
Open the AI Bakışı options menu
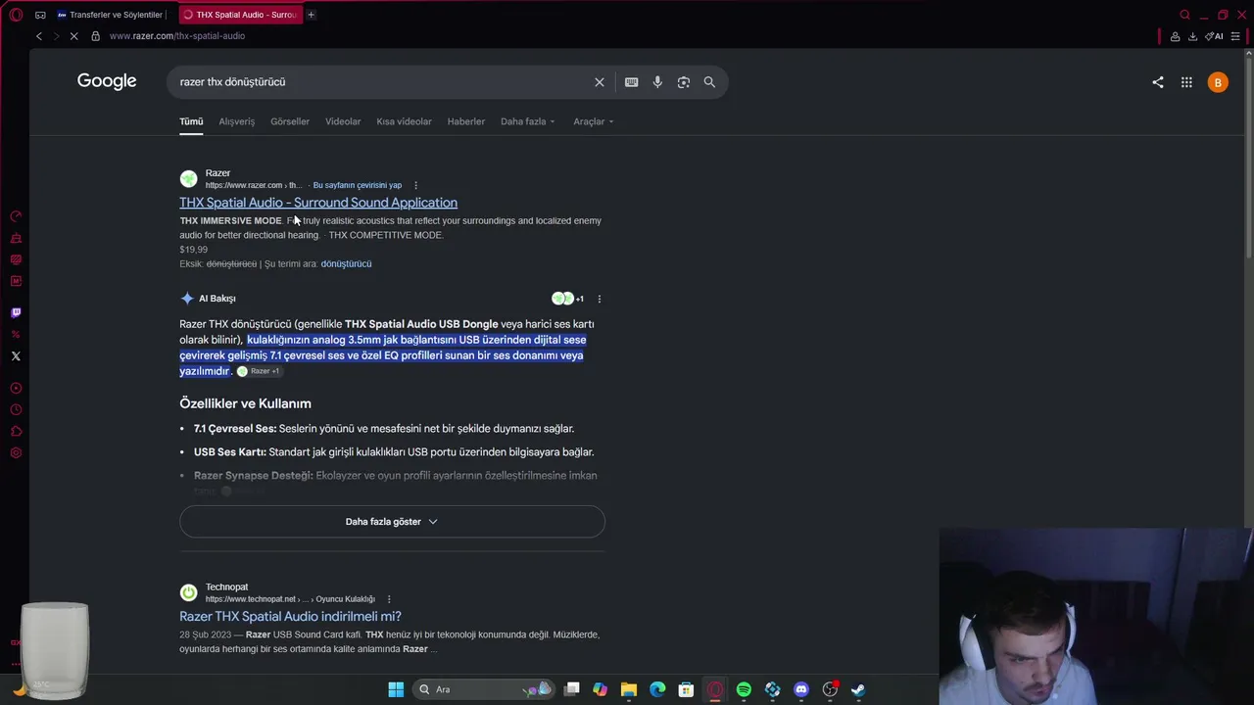[x=600, y=299]
